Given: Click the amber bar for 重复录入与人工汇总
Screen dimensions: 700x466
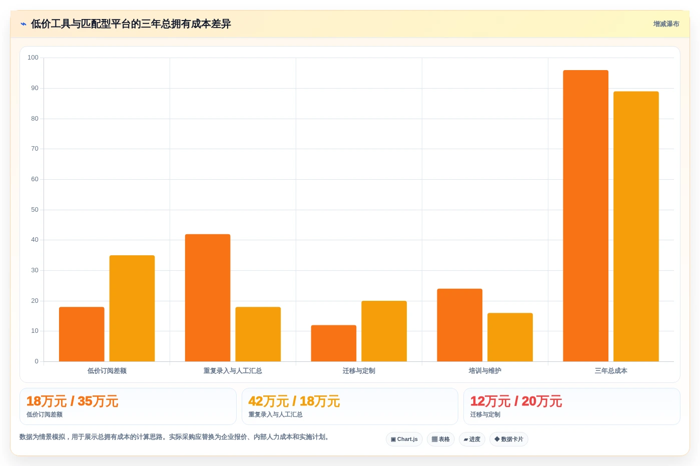Looking at the screenshot, I should point(258,334).
